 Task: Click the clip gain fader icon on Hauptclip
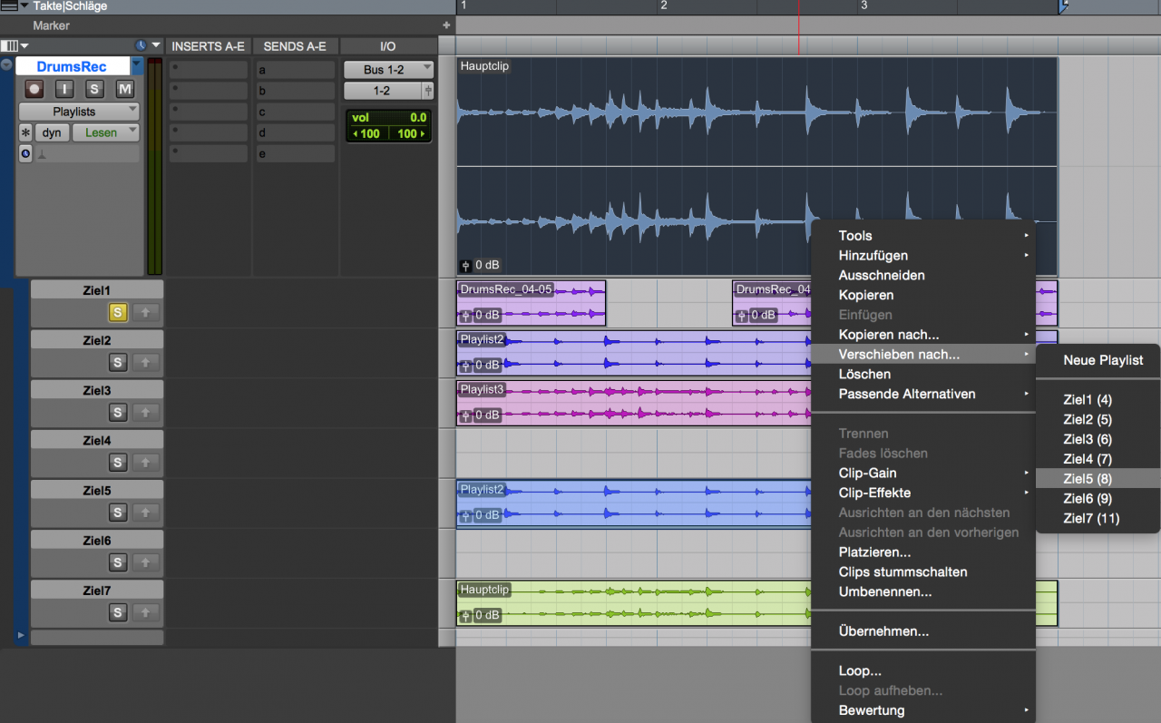click(466, 266)
